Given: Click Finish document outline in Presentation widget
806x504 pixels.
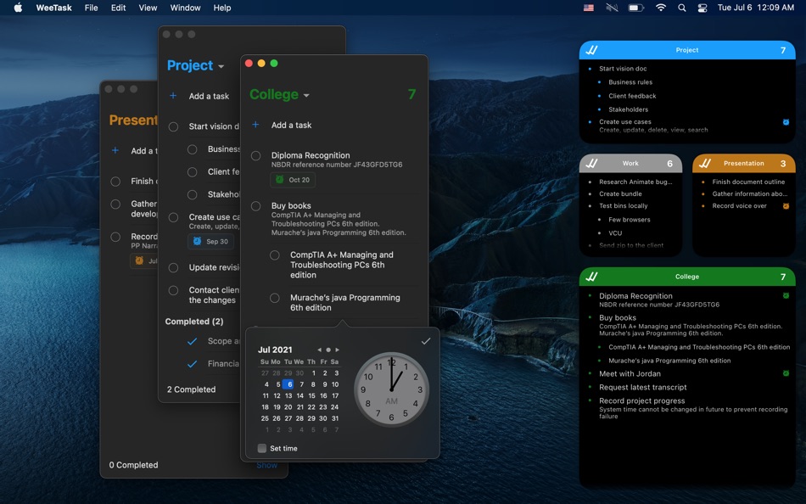Looking at the screenshot, I should coord(748,182).
